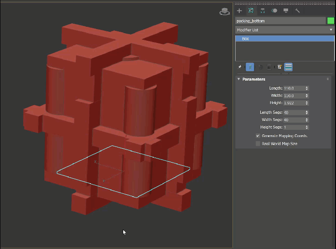336x249 pixels.
Task: Click the Length spinner arrows
Action: point(307,88)
